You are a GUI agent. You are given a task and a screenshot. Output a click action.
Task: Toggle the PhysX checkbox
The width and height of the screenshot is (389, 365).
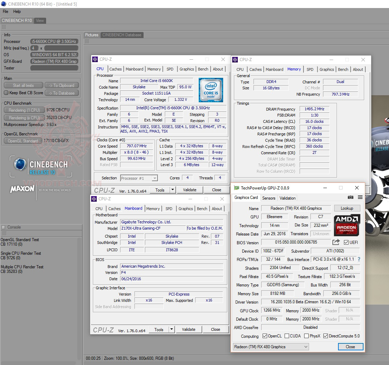(306, 336)
